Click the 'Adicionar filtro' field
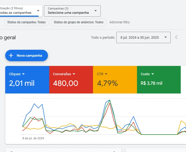 tap(119, 22)
